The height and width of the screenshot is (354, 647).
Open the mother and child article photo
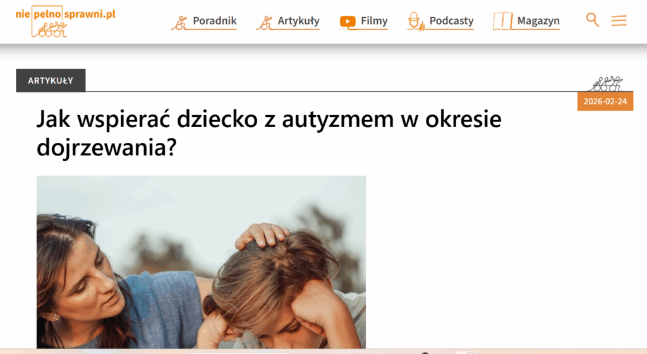(x=201, y=262)
